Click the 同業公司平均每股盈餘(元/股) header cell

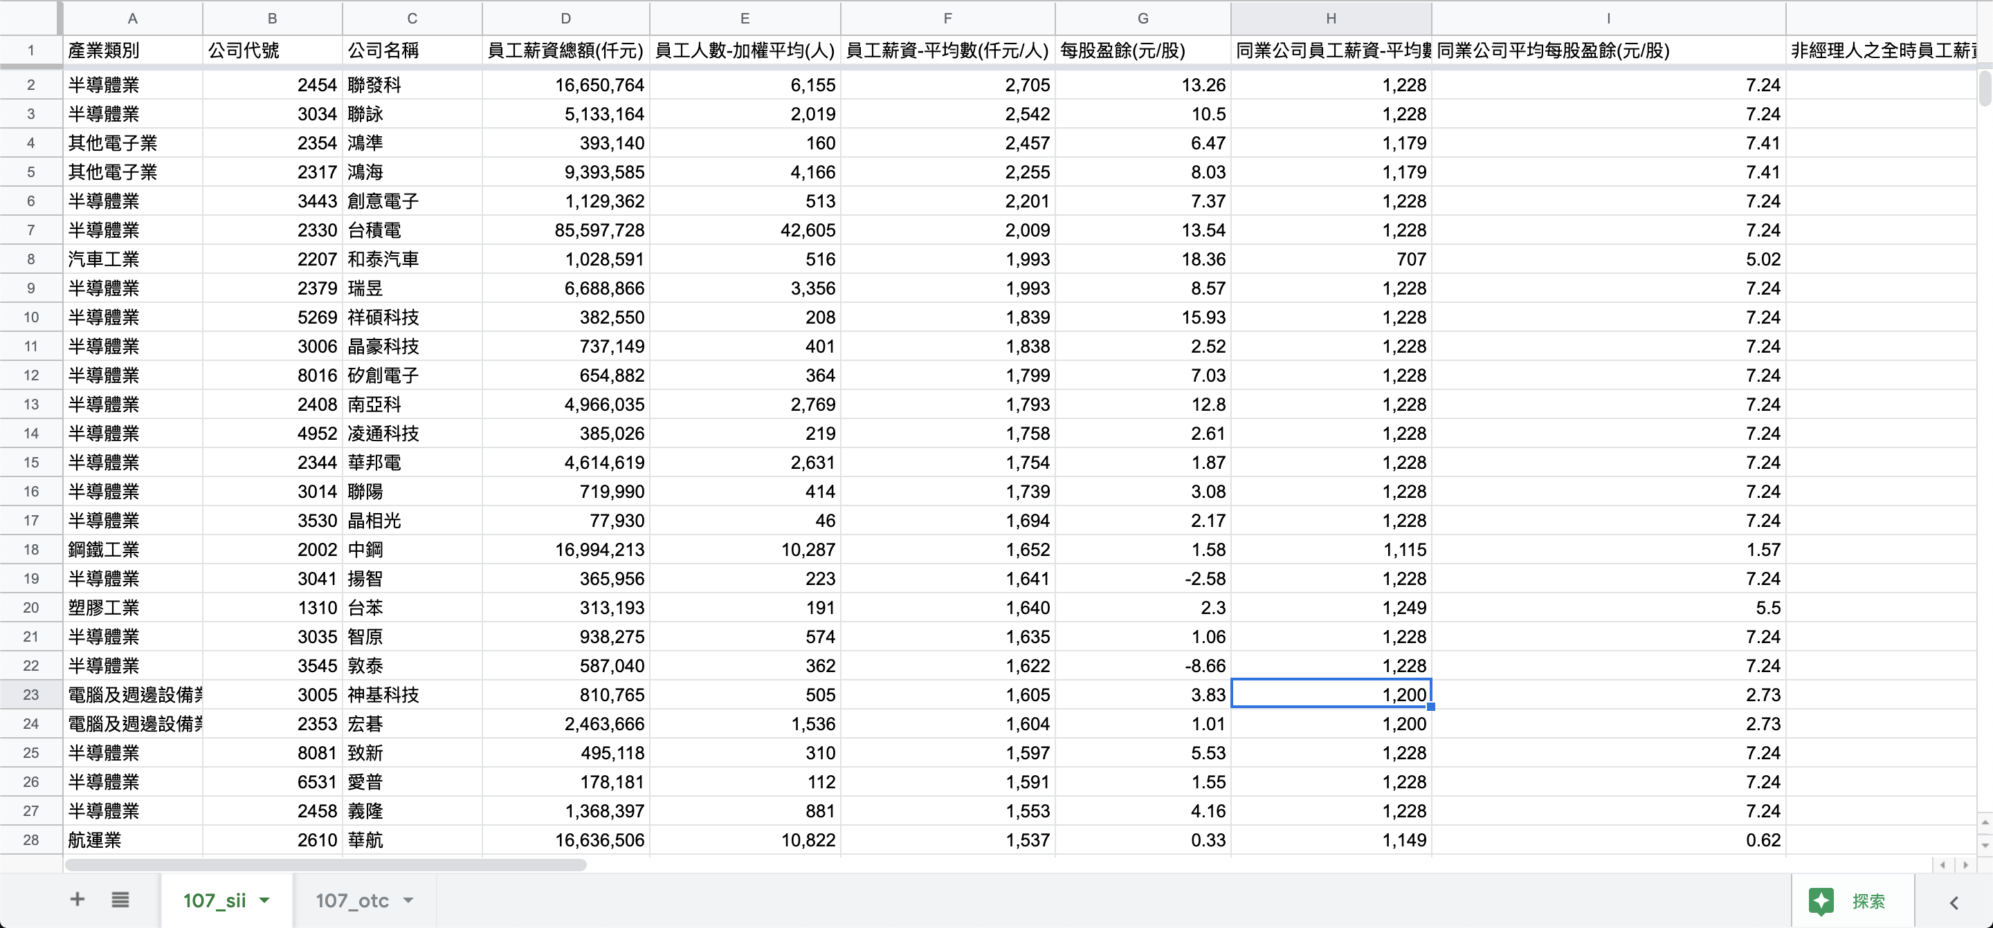[x=1608, y=50]
